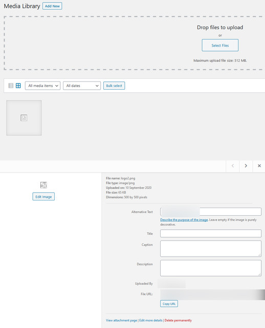Open the All dates dropdown
This screenshot has width=265, height=328.
click(x=82, y=86)
